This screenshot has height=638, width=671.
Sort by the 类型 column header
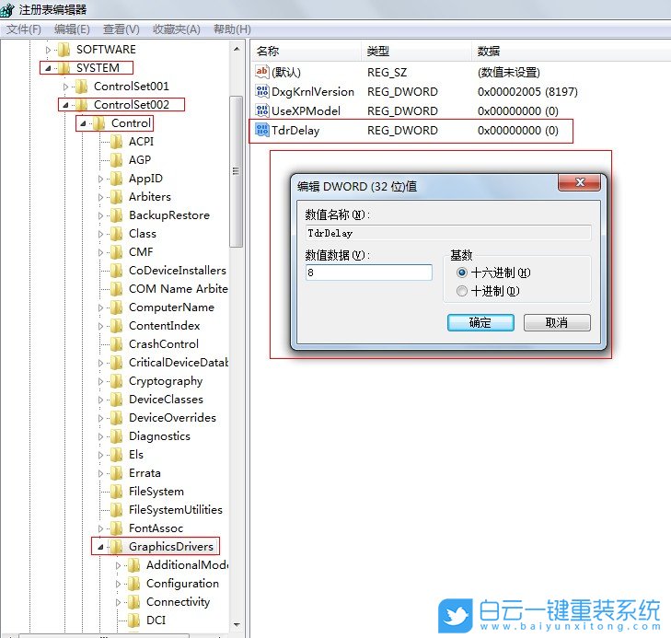click(416, 52)
